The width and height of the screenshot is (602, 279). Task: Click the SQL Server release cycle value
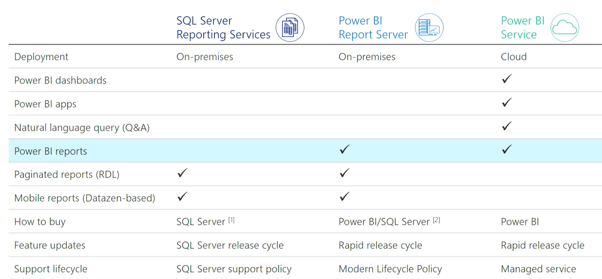230,245
